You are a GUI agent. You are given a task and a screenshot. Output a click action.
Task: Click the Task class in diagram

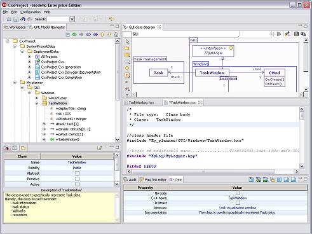pyautogui.click(x=158, y=72)
